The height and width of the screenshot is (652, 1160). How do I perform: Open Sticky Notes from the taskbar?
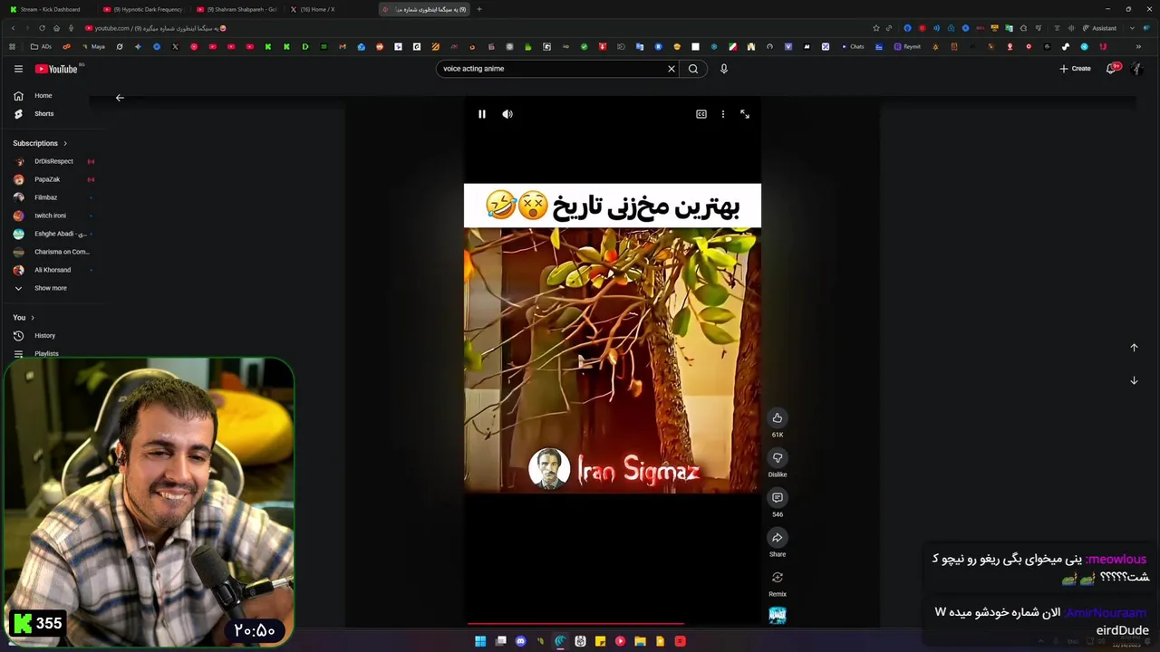point(600,641)
